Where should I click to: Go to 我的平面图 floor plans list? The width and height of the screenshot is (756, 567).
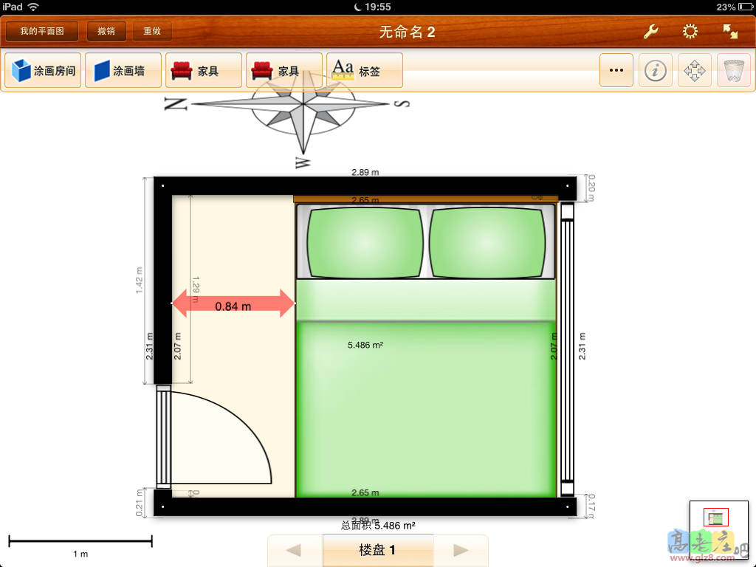[42, 32]
